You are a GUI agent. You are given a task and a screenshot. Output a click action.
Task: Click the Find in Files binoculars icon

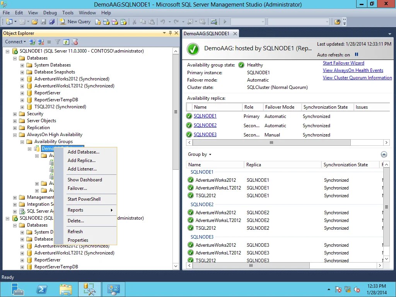coord(337,22)
